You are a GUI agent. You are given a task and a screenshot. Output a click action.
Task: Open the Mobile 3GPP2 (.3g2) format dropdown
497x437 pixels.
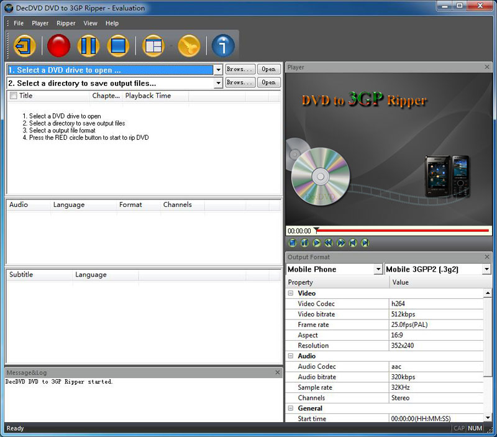pos(486,269)
